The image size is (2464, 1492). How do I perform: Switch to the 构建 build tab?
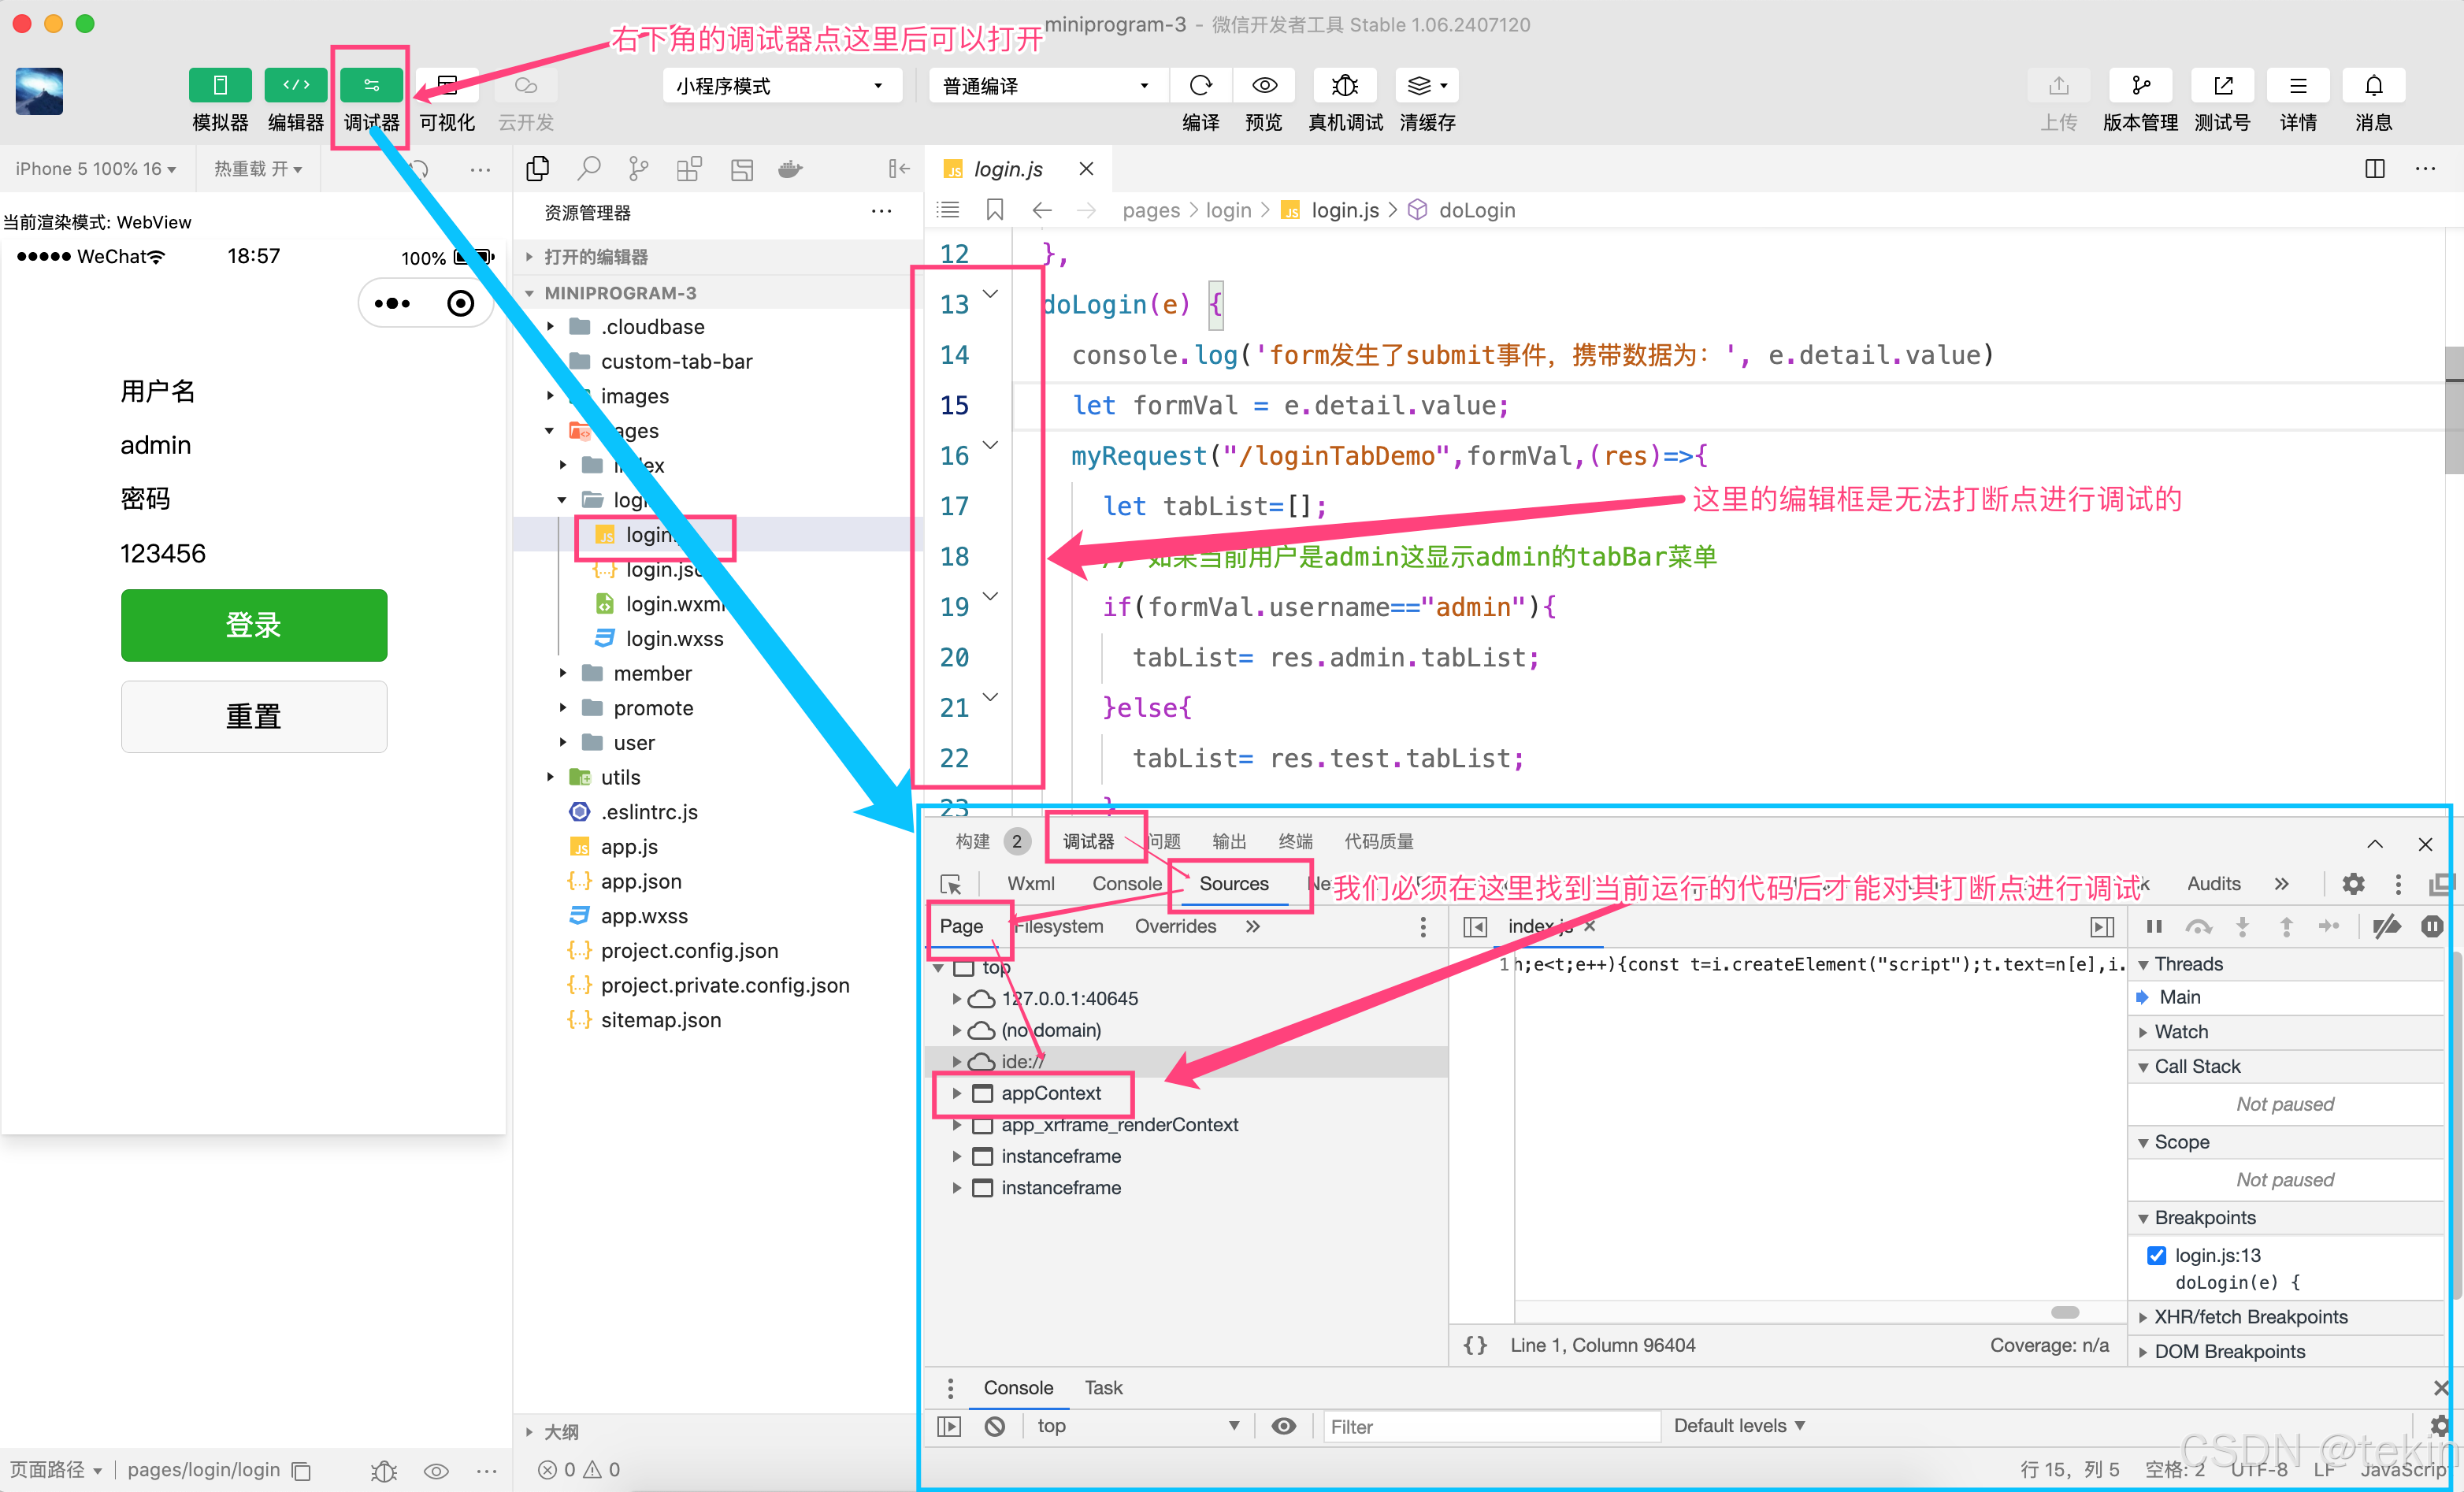click(972, 841)
